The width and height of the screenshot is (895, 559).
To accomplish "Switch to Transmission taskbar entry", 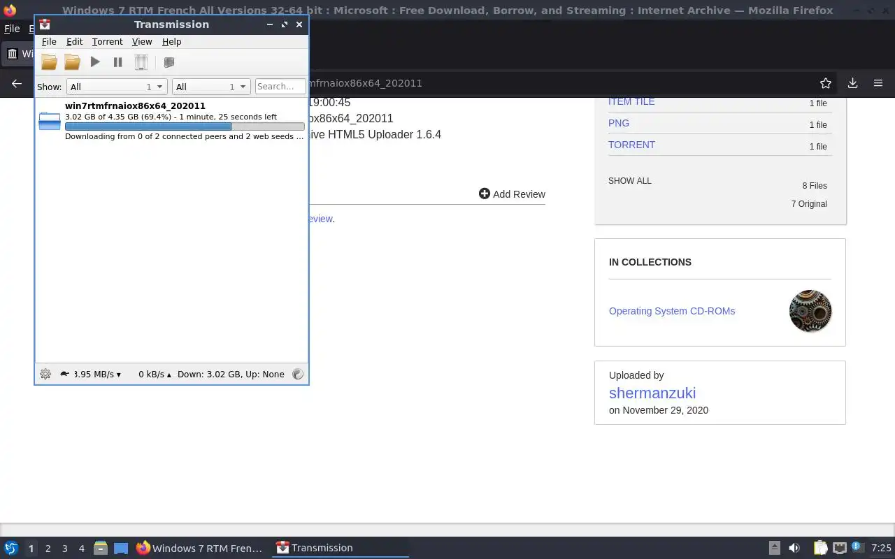I will (341, 549).
